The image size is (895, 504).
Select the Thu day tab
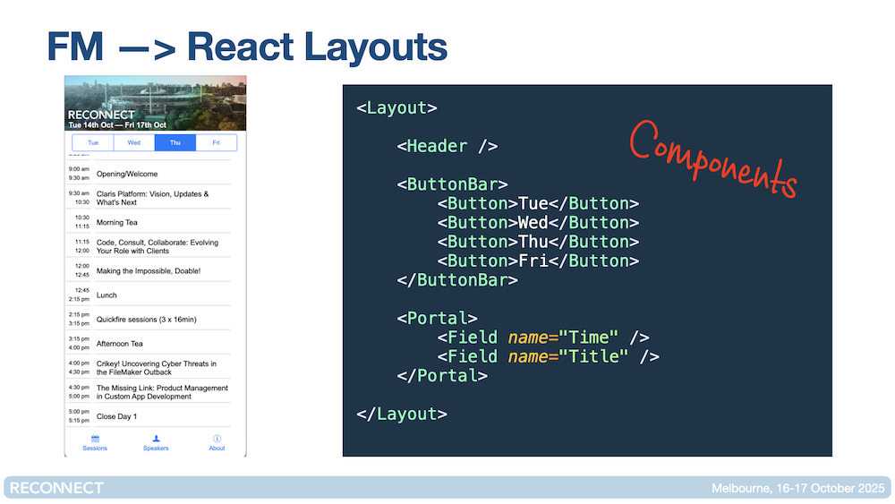175,142
